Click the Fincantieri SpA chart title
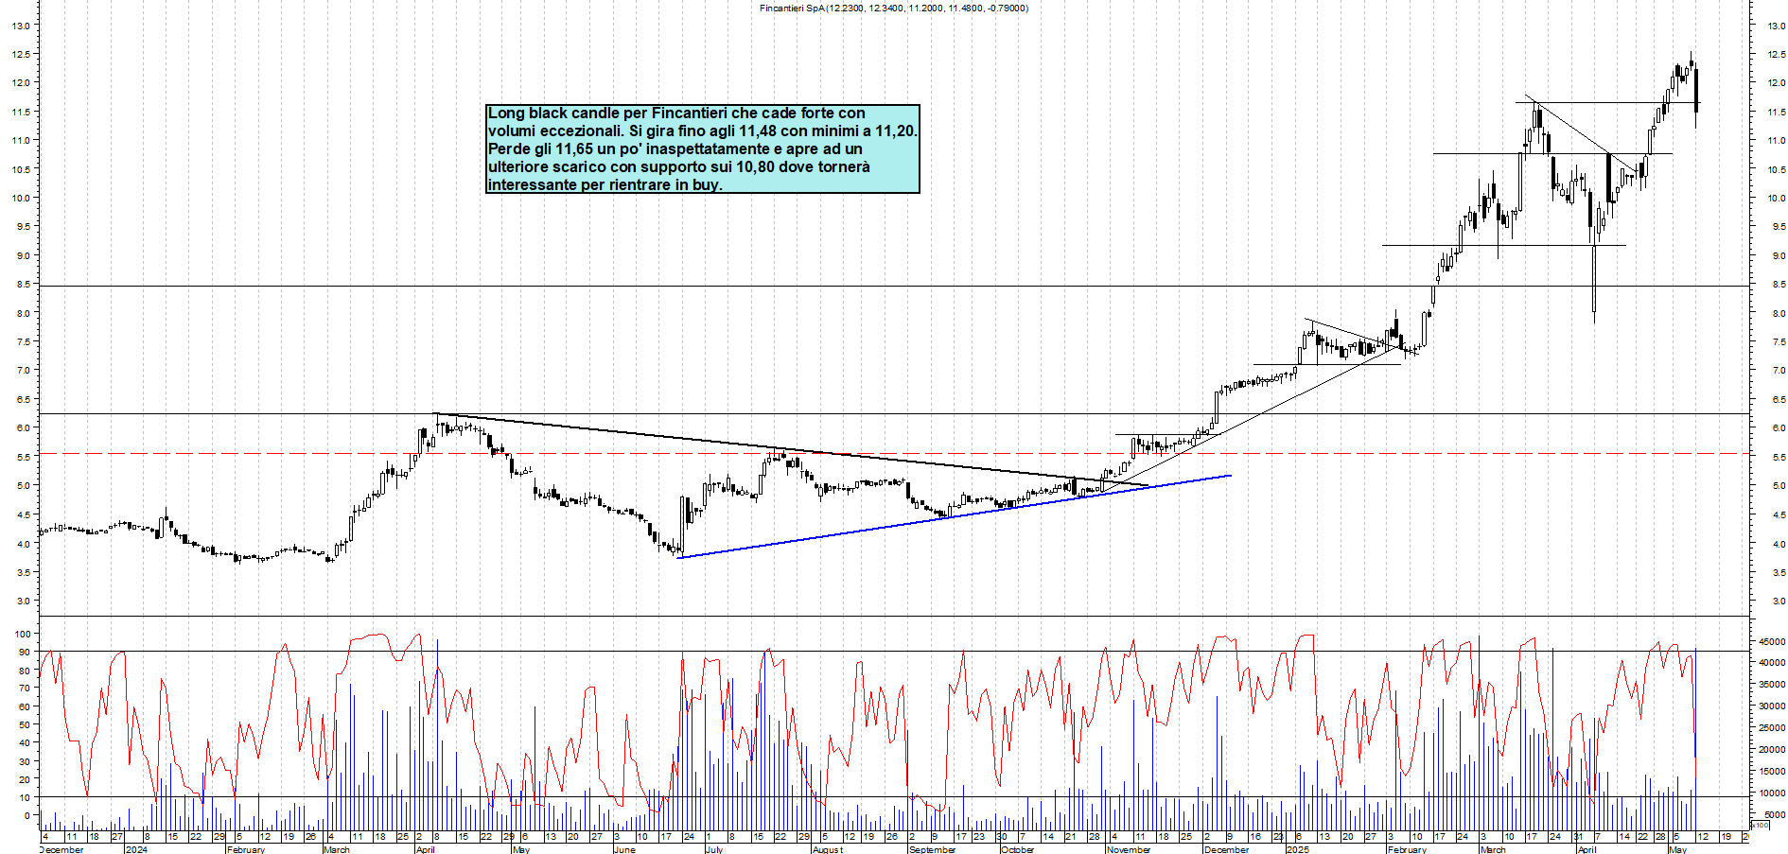The image size is (1788, 854). pos(893,9)
